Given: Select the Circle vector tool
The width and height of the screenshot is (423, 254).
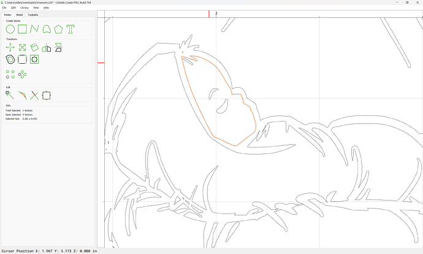Looking at the screenshot, I should click(x=10, y=29).
